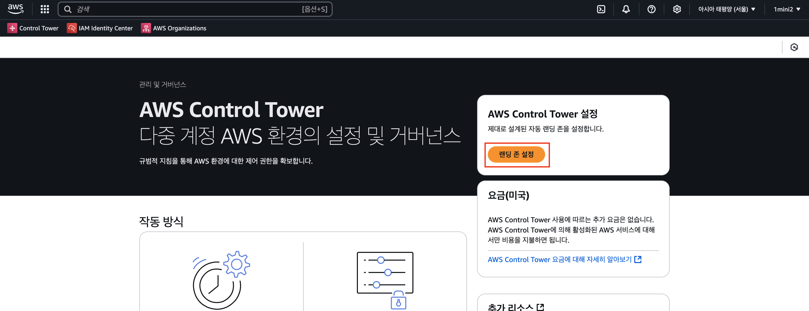The image size is (809, 311).
Task: Open the services grid menu icon
Action: (45, 9)
